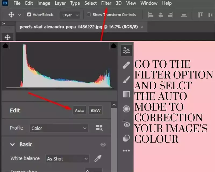Open the Select menu
The height and width of the screenshot is (172, 215).
pyautogui.click(x=91, y=3)
